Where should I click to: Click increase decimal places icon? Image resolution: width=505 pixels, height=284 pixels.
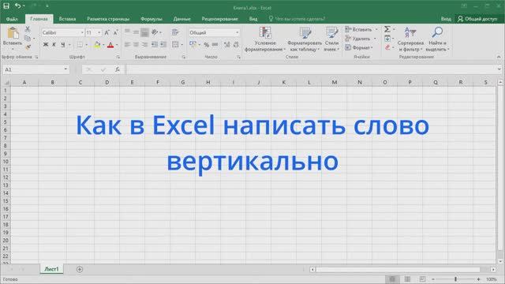click(227, 44)
